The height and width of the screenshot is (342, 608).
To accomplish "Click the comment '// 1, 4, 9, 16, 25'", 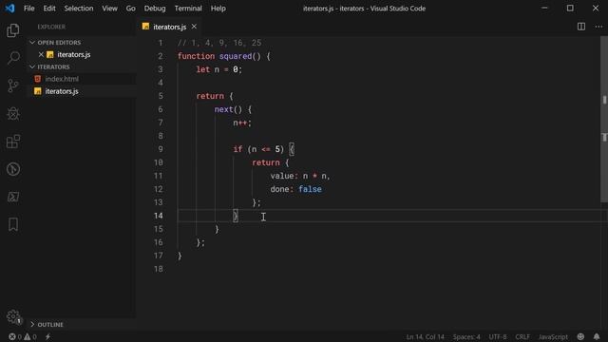I will [x=219, y=43].
